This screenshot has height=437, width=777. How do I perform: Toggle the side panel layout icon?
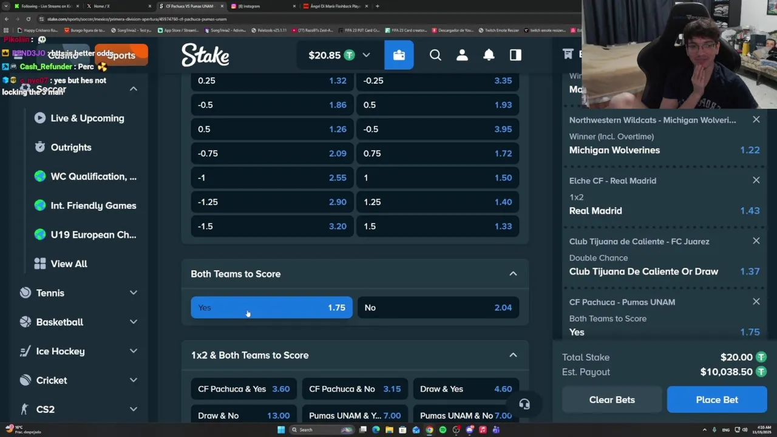pos(515,55)
